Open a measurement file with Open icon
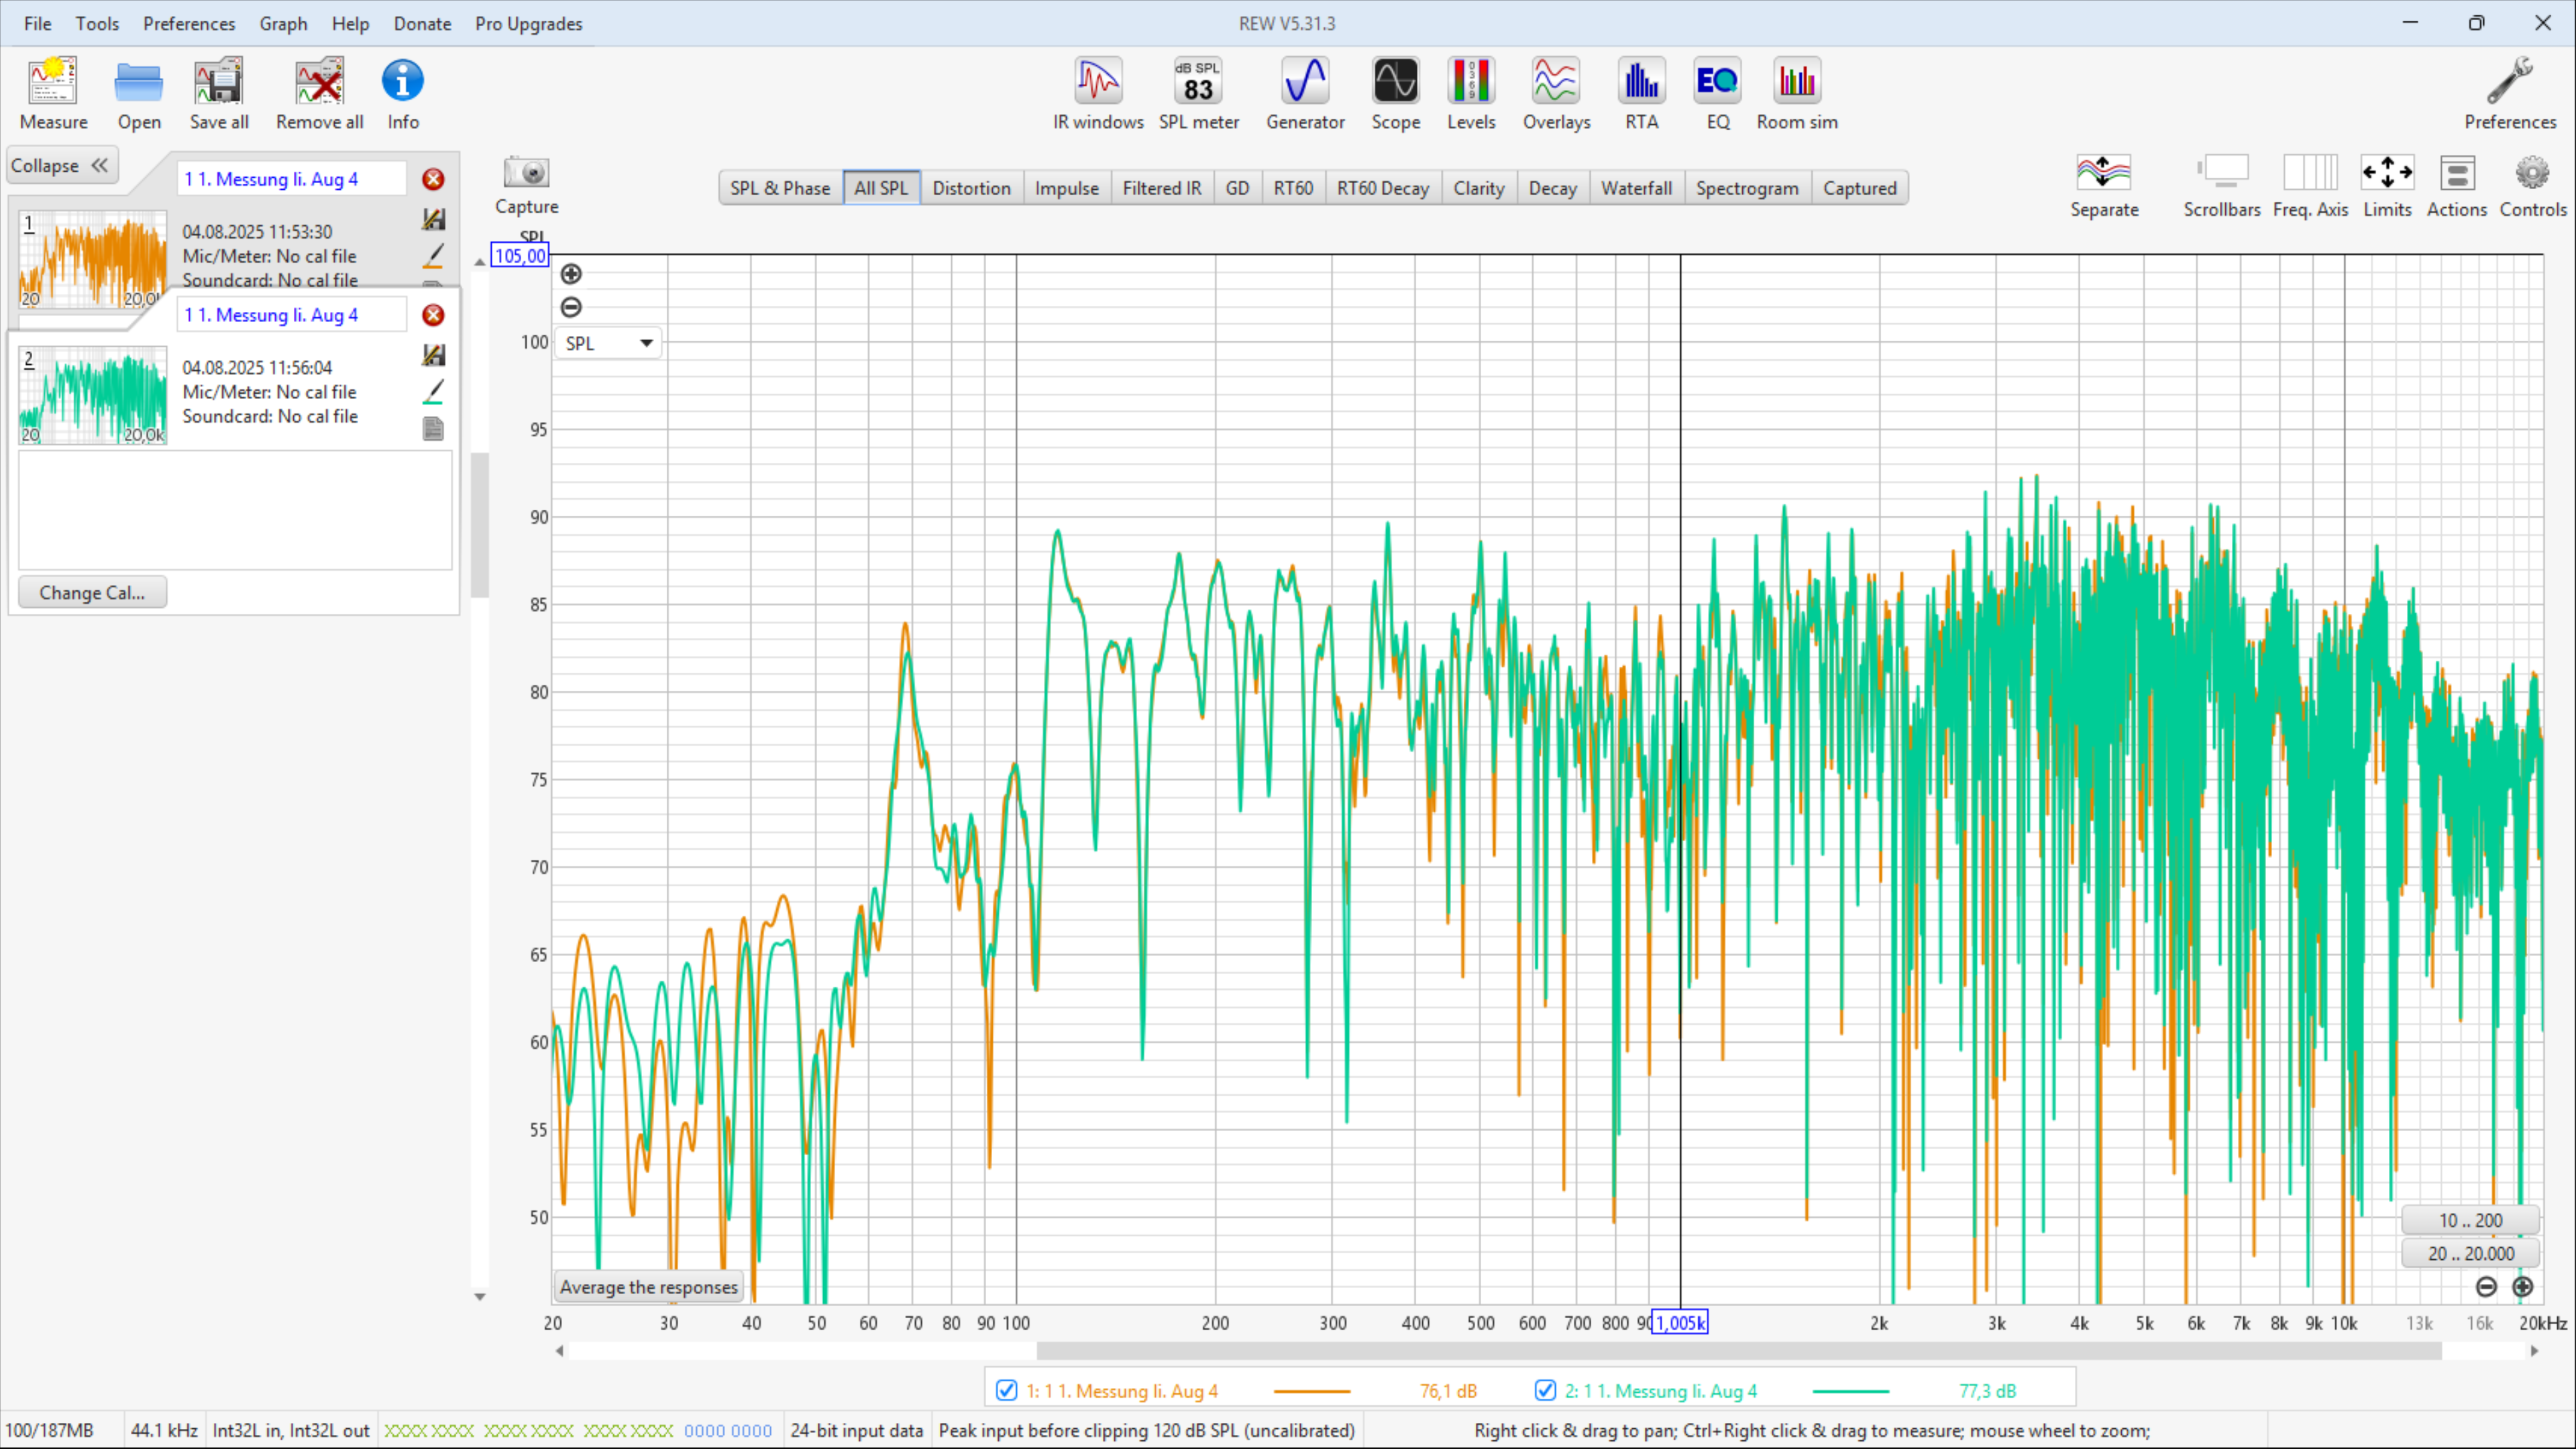2576x1449 pixels. click(139, 94)
